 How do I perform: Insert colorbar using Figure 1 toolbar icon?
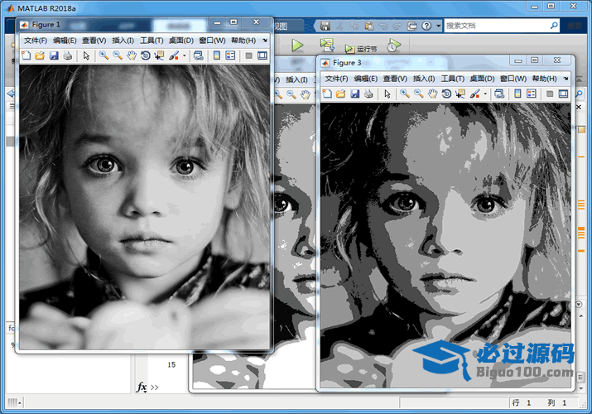point(217,55)
